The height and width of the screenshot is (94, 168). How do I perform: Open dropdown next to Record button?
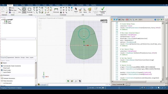tap(129, 20)
